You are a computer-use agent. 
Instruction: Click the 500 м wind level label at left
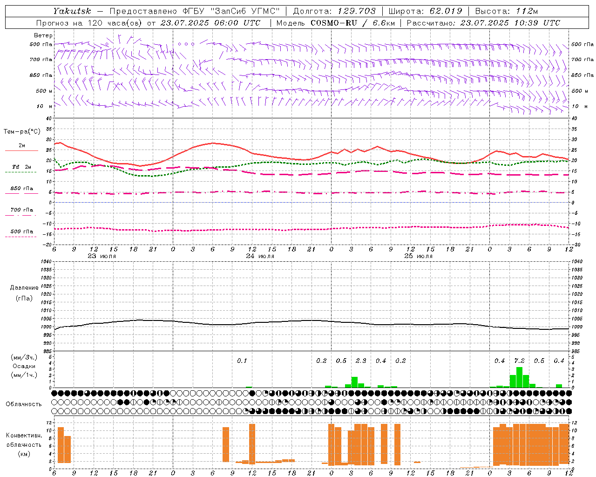(44, 91)
